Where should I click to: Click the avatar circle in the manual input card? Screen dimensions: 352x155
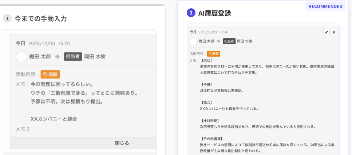21,56
